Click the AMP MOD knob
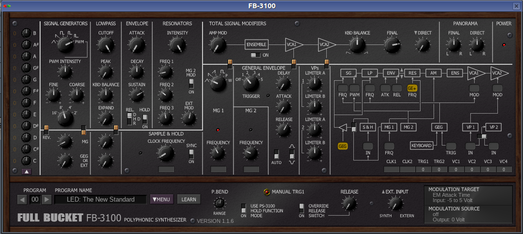Viewport: 523px width, 234px height. point(218,45)
